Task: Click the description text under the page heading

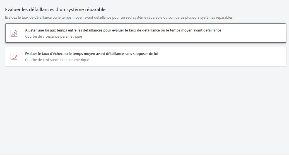Action: coord(119,17)
